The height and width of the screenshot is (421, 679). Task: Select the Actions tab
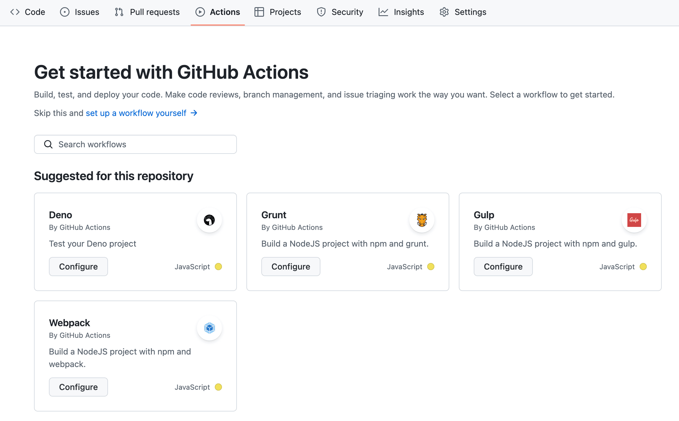coord(218,12)
